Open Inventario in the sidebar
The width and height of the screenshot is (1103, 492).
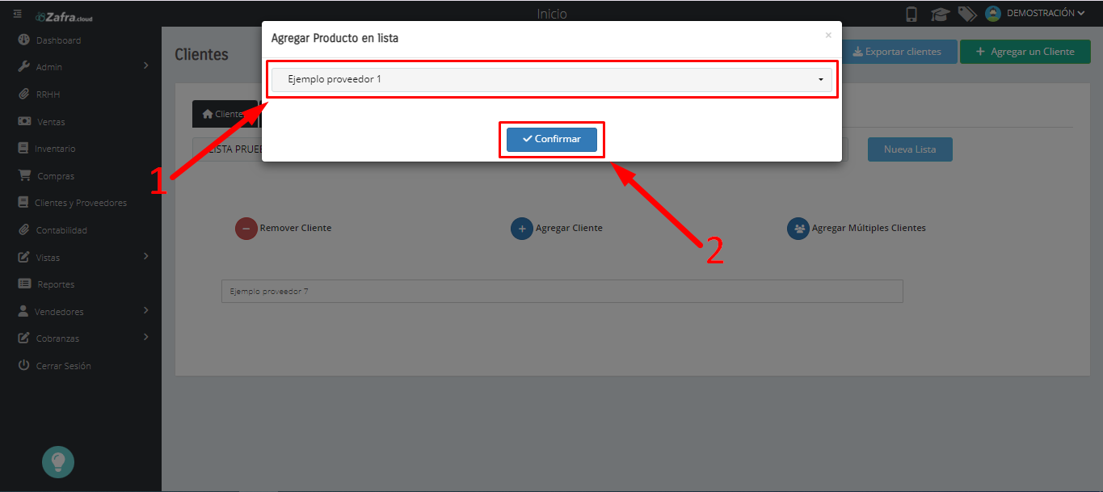click(55, 149)
